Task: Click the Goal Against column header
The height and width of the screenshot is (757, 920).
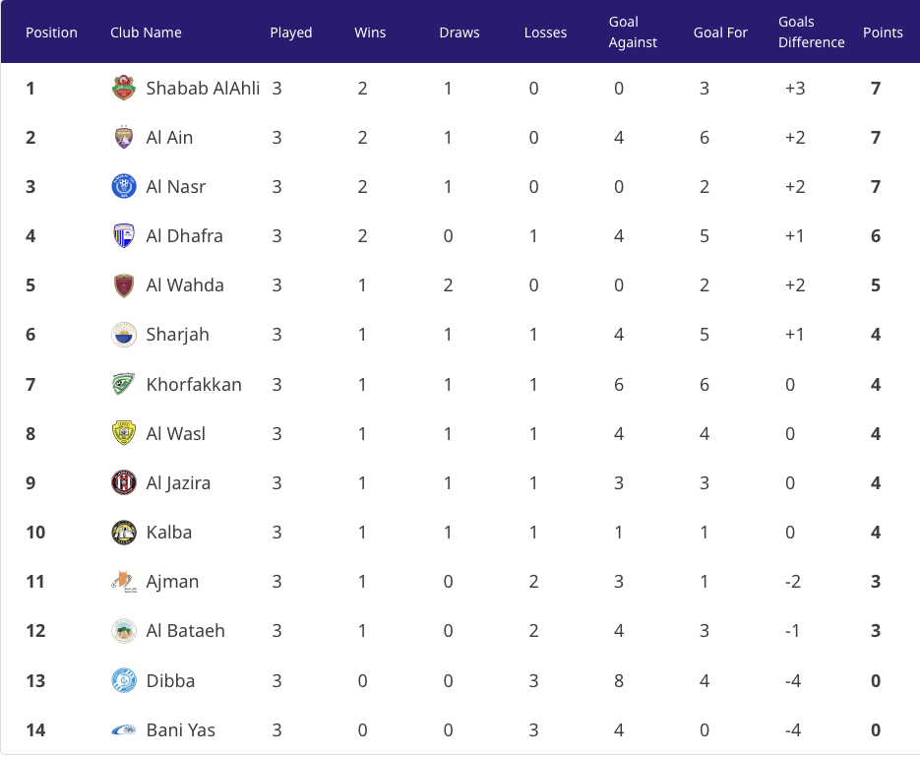Action: [633, 32]
